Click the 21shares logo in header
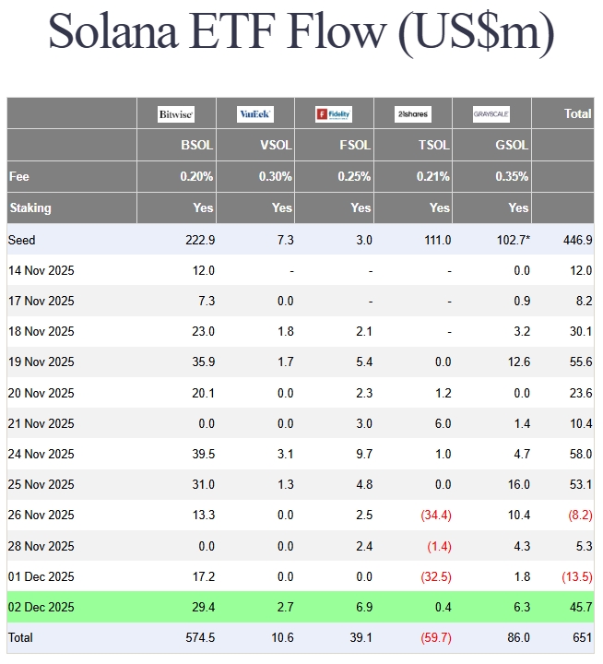 (x=412, y=114)
